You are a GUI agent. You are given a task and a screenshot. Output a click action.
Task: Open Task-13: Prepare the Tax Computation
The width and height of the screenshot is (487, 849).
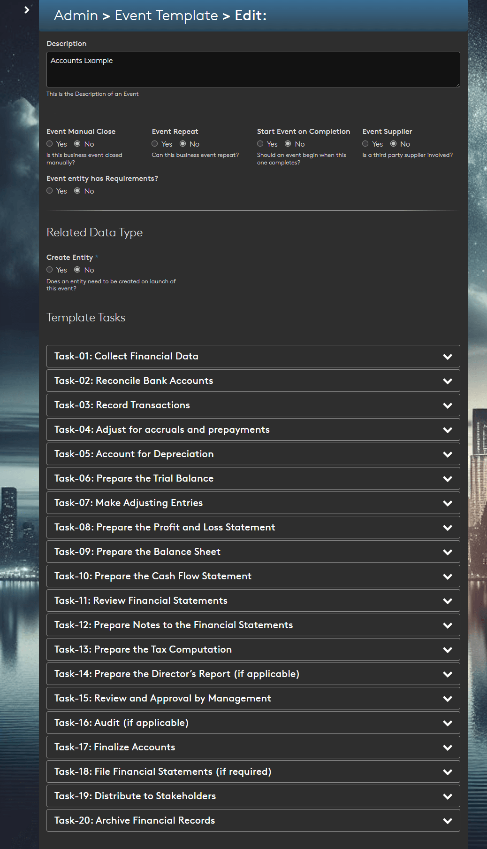coord(253,649)
